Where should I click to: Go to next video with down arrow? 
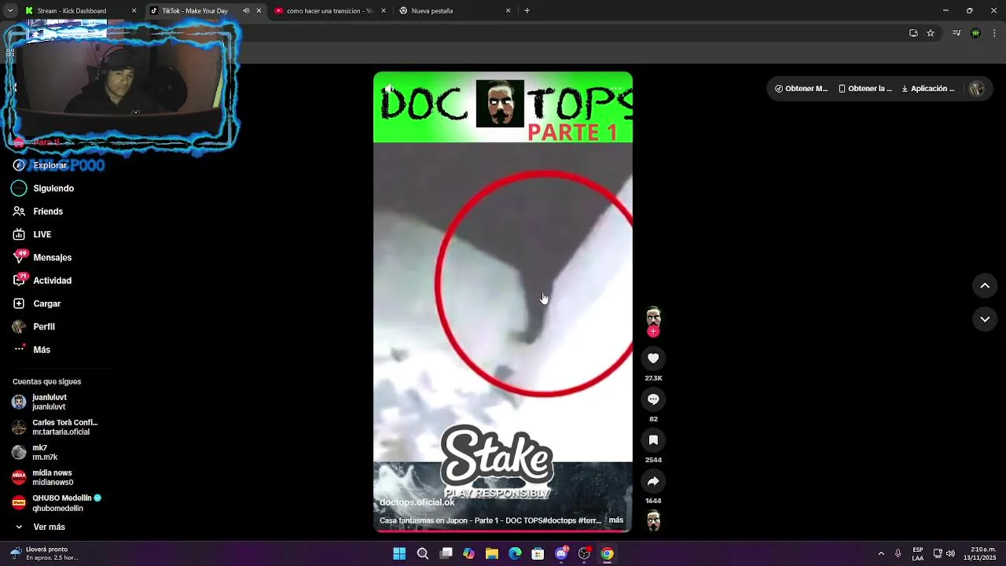pyautogui.click(x=985, y=319)
